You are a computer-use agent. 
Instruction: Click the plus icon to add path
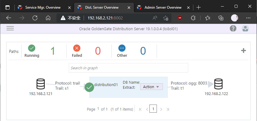[x=244, y=50]
